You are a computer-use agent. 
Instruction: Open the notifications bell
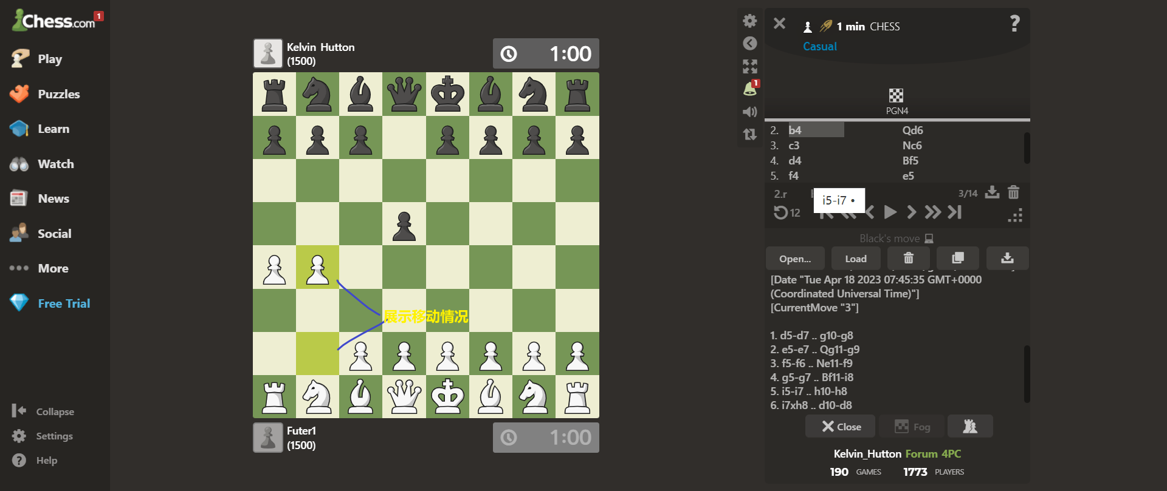(x=750, y=89)
